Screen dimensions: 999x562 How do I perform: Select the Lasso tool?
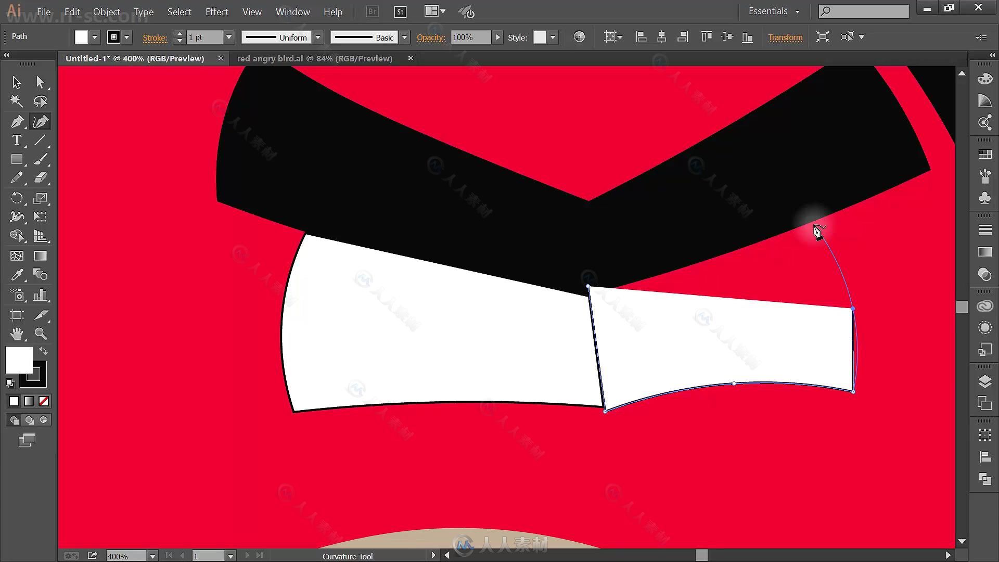tap(40, 101)
